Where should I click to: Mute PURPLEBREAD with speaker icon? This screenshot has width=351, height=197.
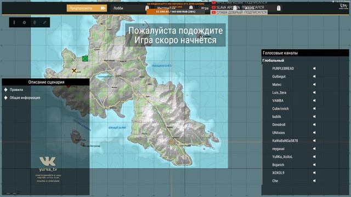click(x=314, y=68)
